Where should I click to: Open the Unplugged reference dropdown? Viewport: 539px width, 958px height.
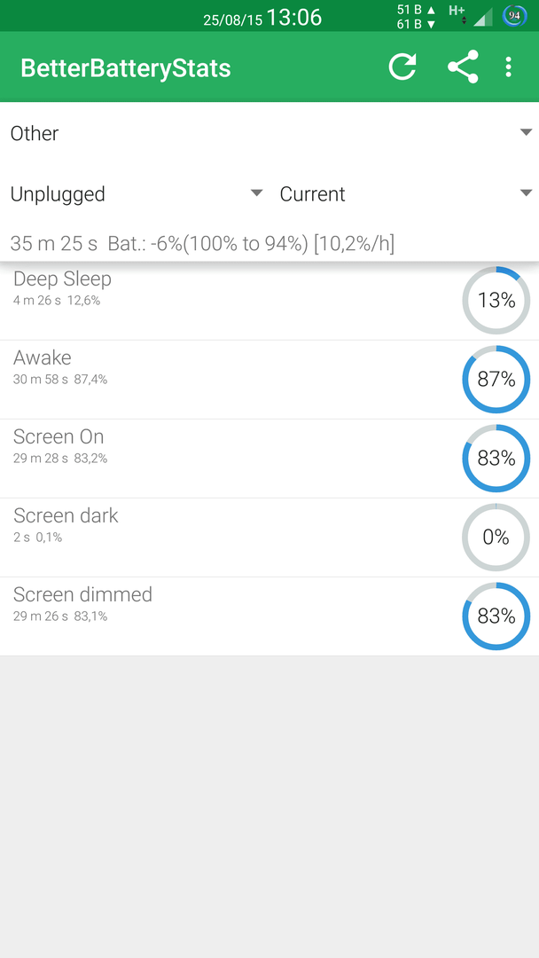click(x=137, y=193)
